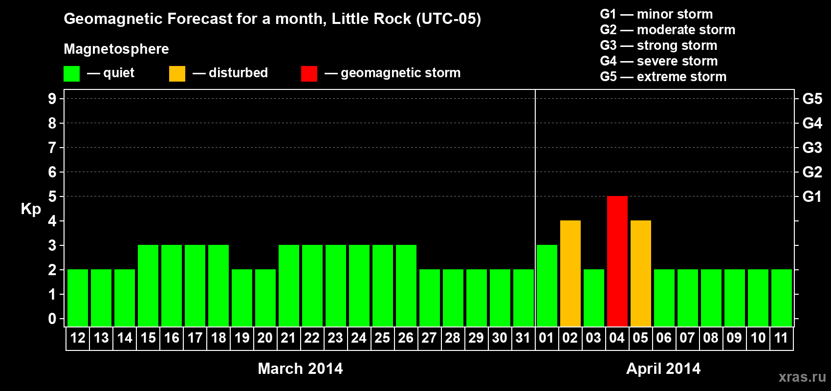Click the Geomagnetic Forecast chart title
831x391 pixels.
272,19
